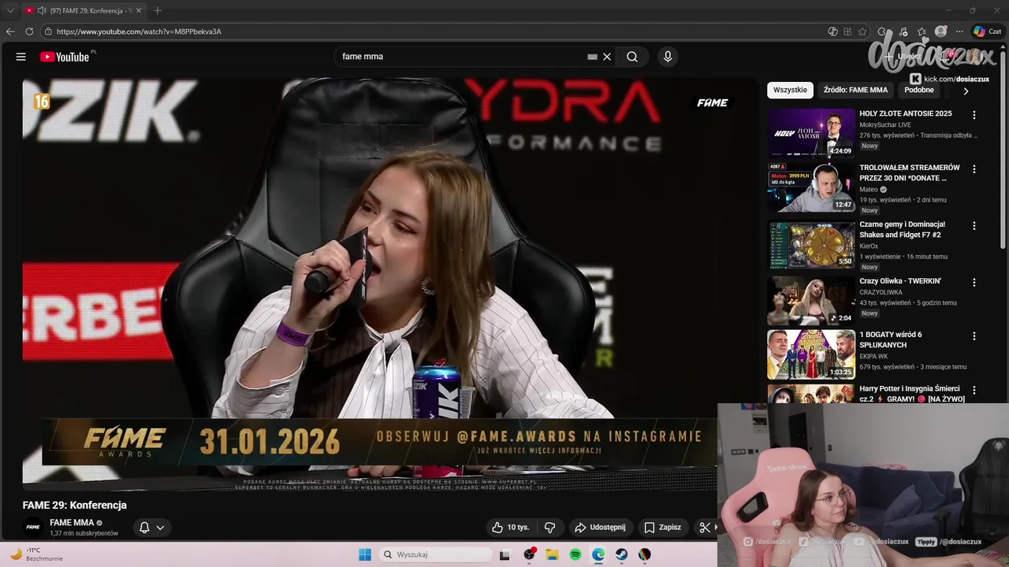Viewport: 1009px width, 567px height.
Task: Open Crazy Oliwka - TWERKIN' thumbnail
Action: (811, 300)
